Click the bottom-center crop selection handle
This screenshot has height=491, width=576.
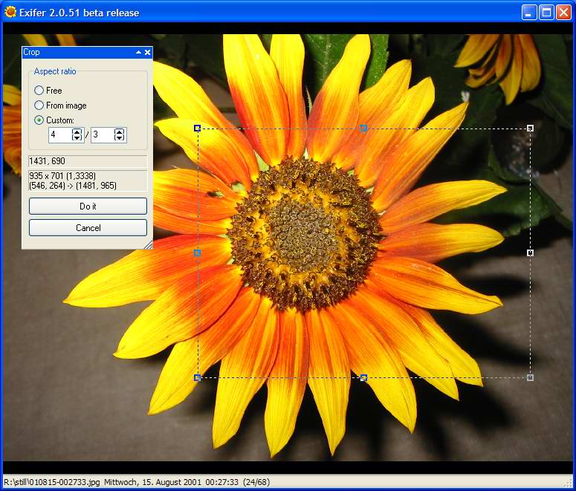tap(363, 378)
